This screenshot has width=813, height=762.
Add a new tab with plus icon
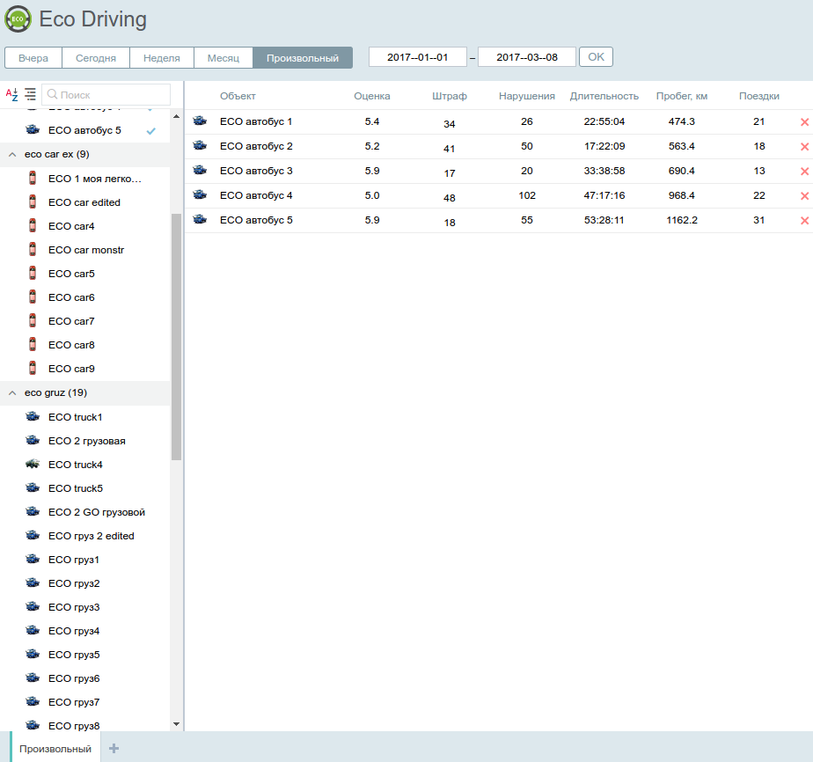pyautogui.click(x=114, y=749)
